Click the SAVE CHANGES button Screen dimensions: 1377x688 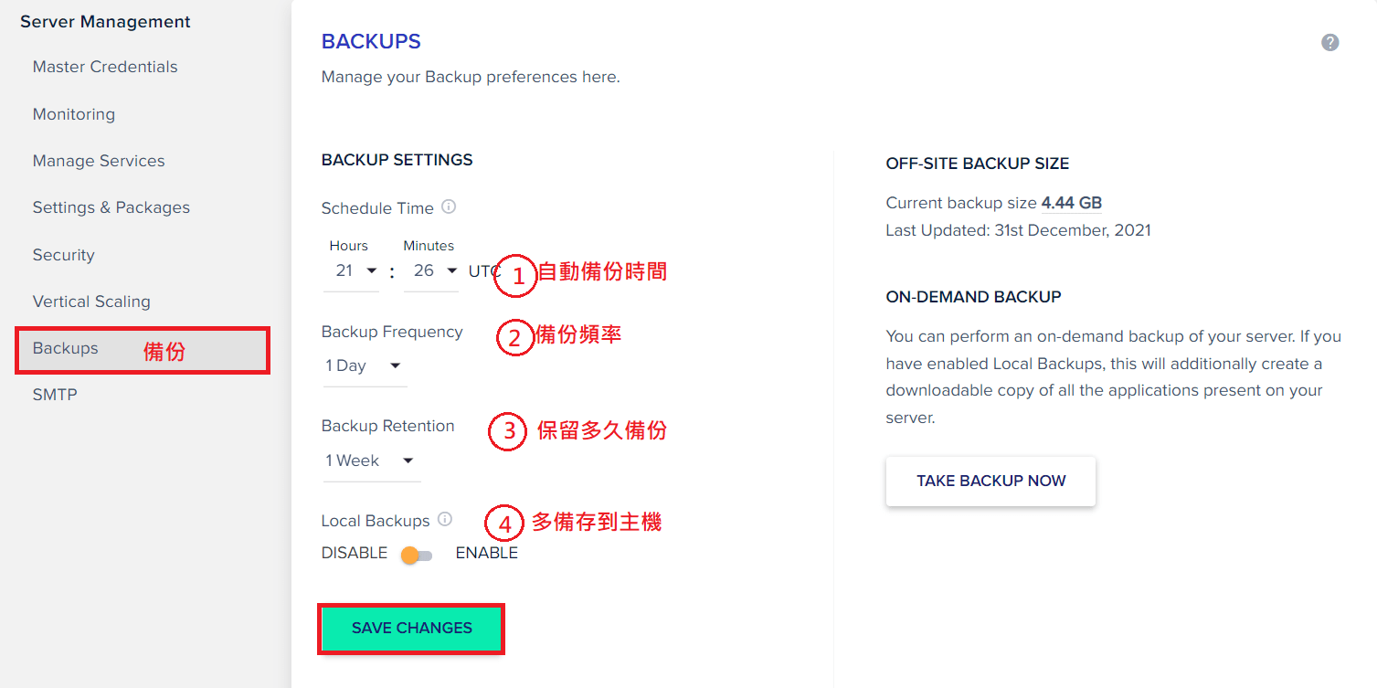point(412,629)
